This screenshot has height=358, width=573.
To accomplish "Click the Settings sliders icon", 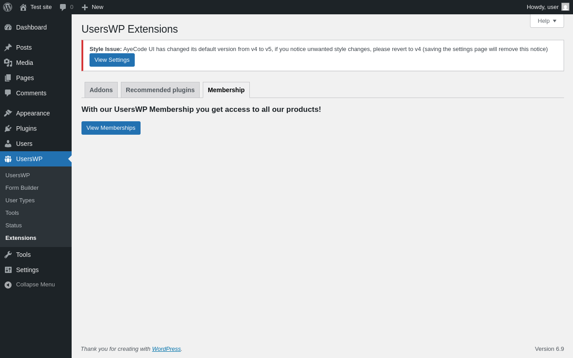I will coord(8,270).
